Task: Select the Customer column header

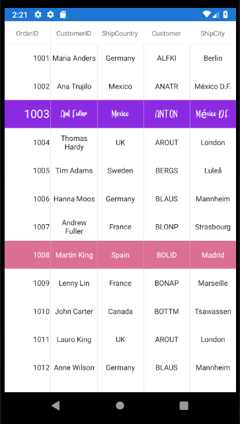Action: 166,33
